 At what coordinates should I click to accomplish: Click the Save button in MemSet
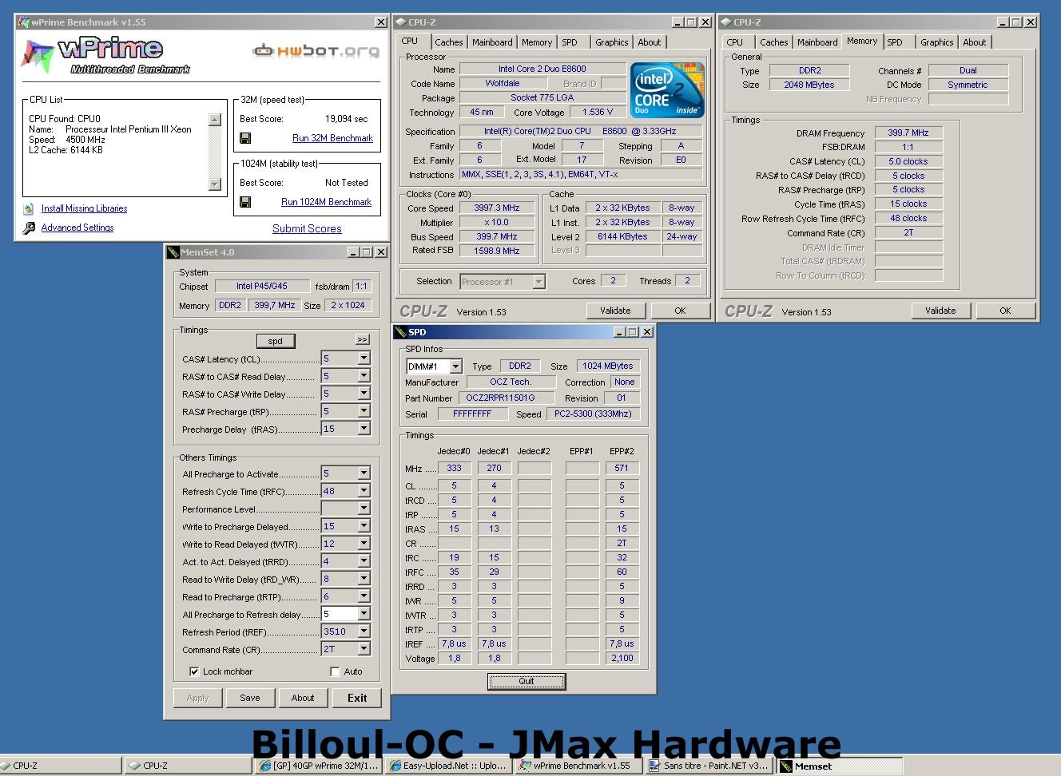tap(249, 698)
